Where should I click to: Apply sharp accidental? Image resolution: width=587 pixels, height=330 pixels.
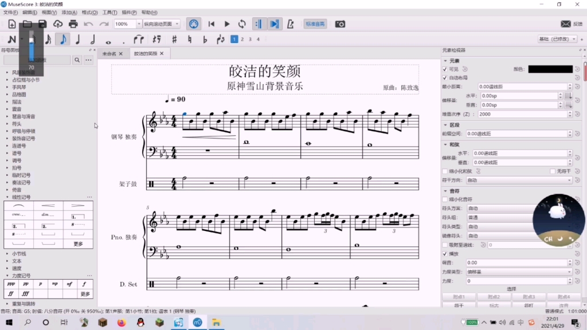pos(174,40)
